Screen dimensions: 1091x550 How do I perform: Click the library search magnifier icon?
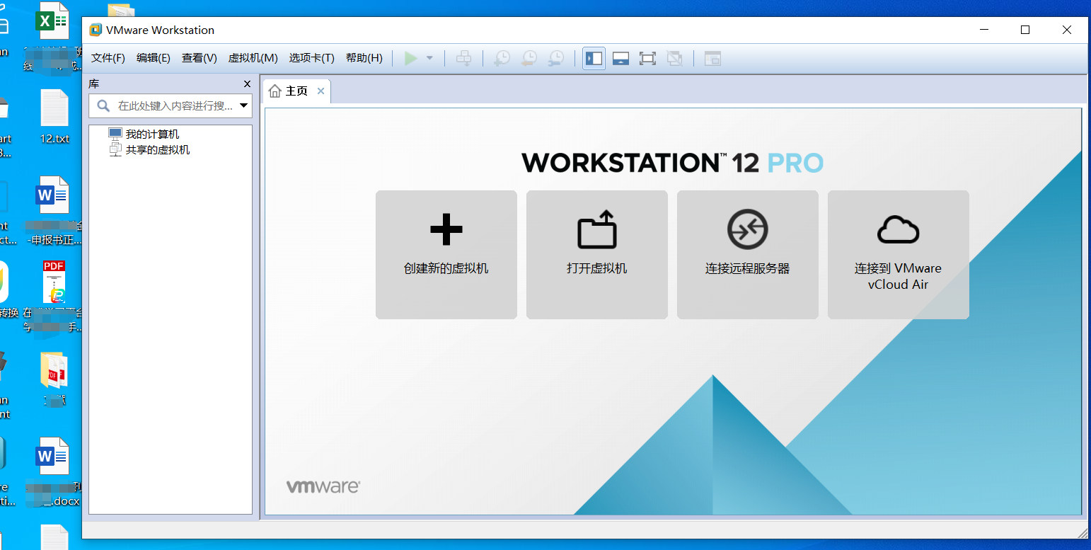click(103, 106)
